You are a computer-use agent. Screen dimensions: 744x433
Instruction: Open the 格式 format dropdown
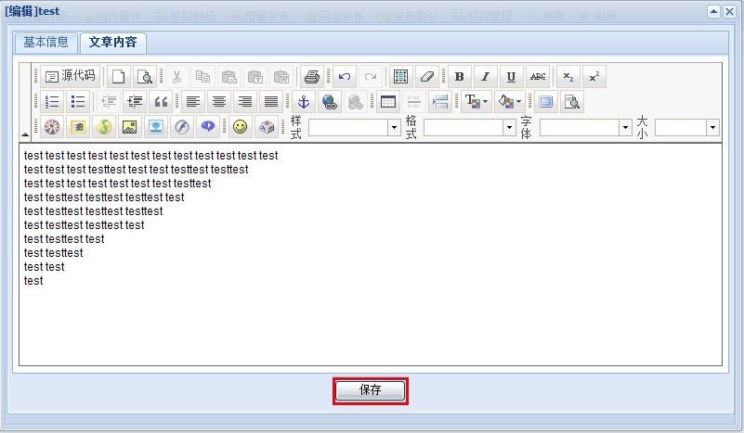(x=509, y=128)
